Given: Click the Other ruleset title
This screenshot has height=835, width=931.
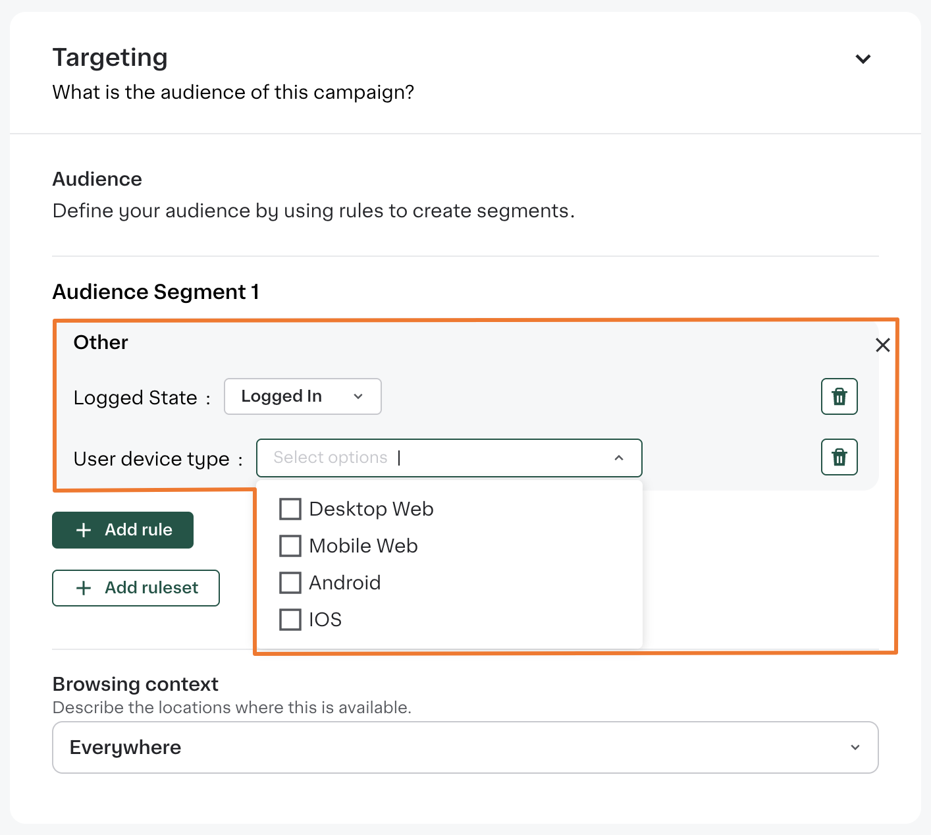Looking at the screenshot, I should [x=101, y=342].
